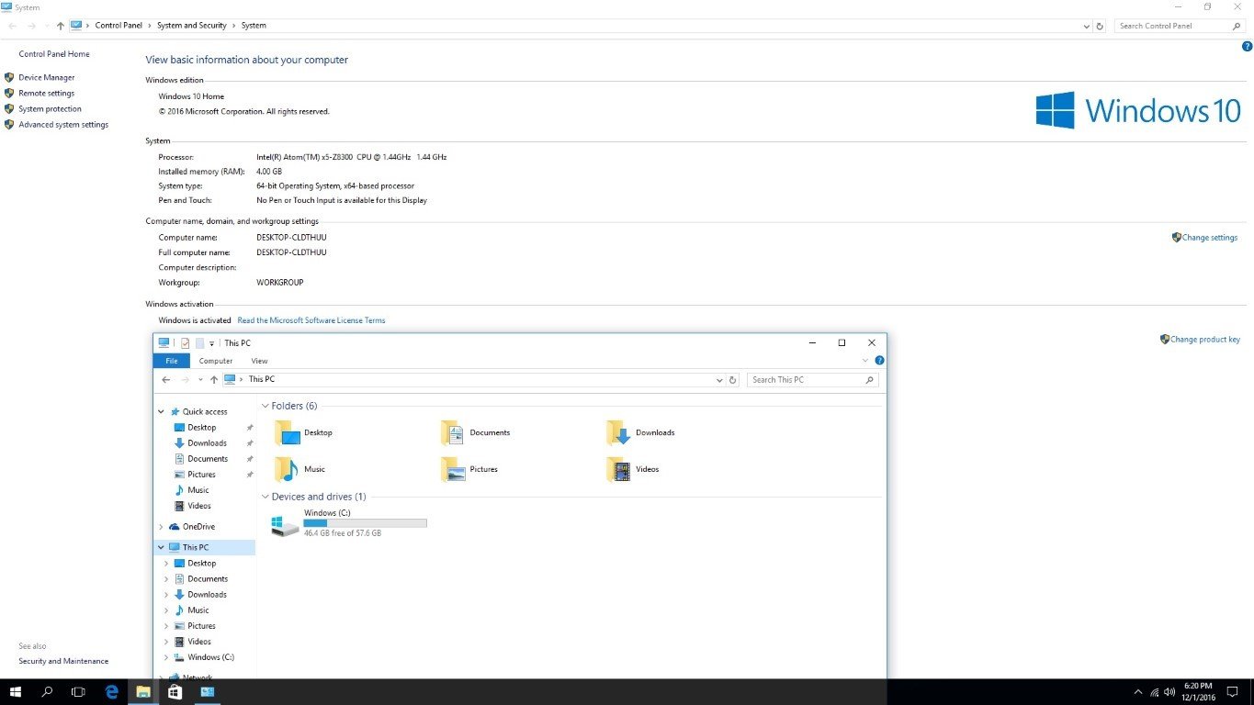The width and height of the screenshot is (1254, 705).
Task: Open the Computer ribbon tab
Action: coord(216,361)
